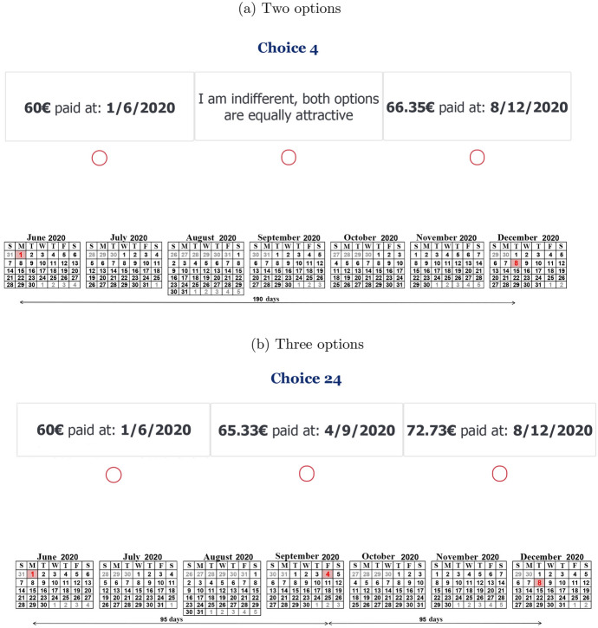Pick the radio button below 65.33€ option
Viewport: 598px width, 628px height.
pyautogui.click(x=306, y=473)
